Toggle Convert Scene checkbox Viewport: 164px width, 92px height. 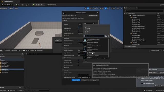(x=78, y=60)
